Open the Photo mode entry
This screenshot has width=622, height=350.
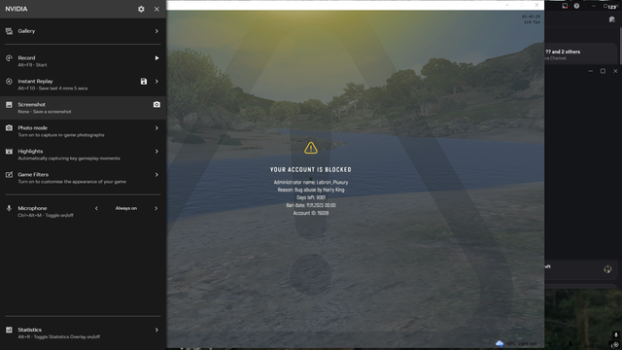pos(83,131)
